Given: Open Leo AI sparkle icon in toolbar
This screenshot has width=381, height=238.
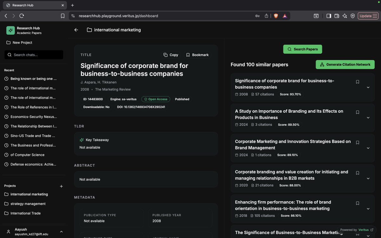Looking at the screenshot, I should [x=345, y=16].
